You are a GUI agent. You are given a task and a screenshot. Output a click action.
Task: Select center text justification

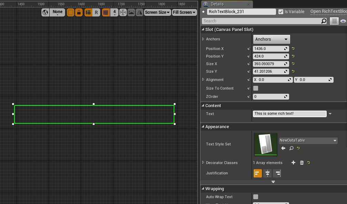coord(267,173)
